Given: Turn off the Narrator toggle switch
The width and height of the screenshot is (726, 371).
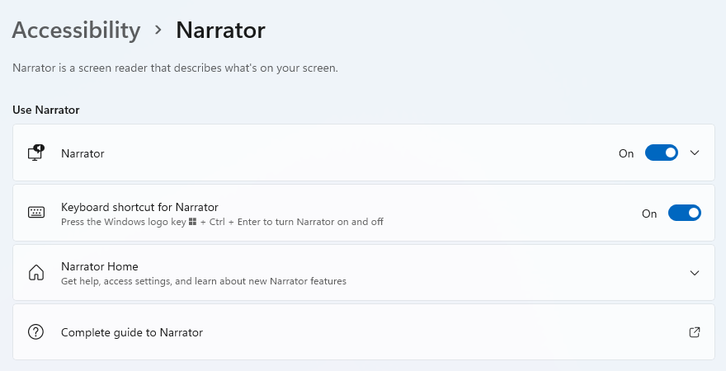Looking at the screenshot, I should [661, 153].
